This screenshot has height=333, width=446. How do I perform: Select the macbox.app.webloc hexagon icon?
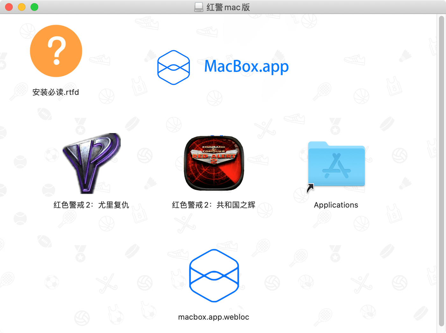(x=214, y=276)
